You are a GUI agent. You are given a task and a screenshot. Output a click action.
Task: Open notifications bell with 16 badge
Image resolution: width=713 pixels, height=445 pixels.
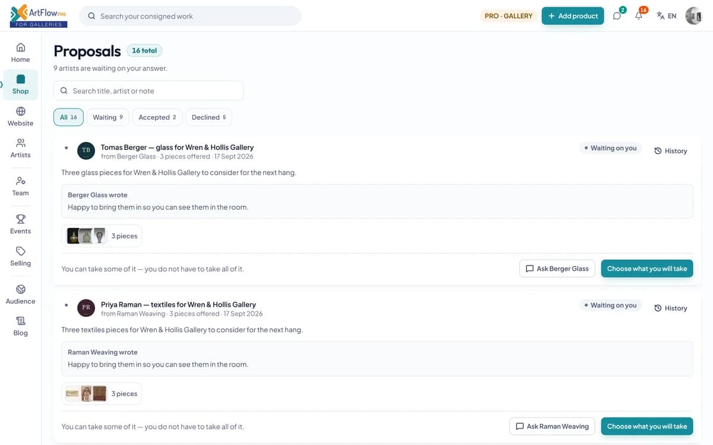click(x=639, y=15)
